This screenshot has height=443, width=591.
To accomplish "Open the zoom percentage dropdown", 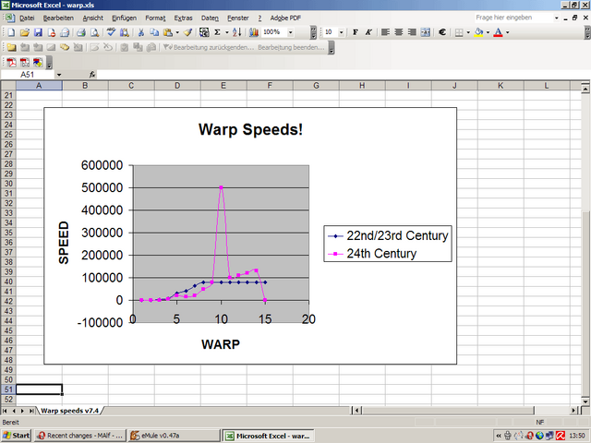I will coord(290,32).
